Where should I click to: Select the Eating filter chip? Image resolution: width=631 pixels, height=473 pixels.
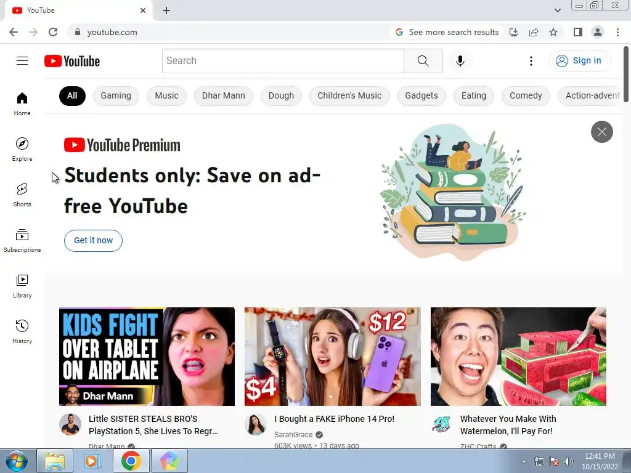pos(474,95)
